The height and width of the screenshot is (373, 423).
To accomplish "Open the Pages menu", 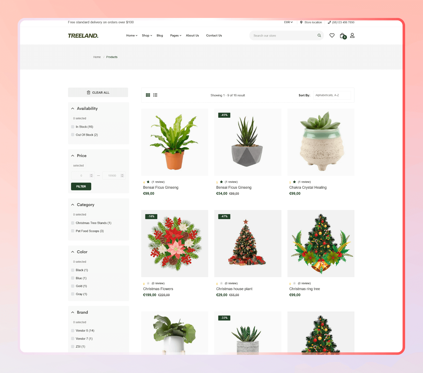I will pos(176,36).
